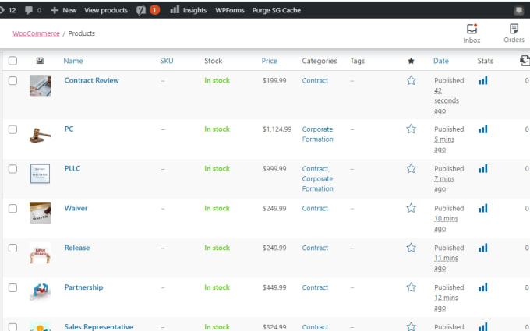
Task: Click the image column header icon
Action: click(40, 61)
